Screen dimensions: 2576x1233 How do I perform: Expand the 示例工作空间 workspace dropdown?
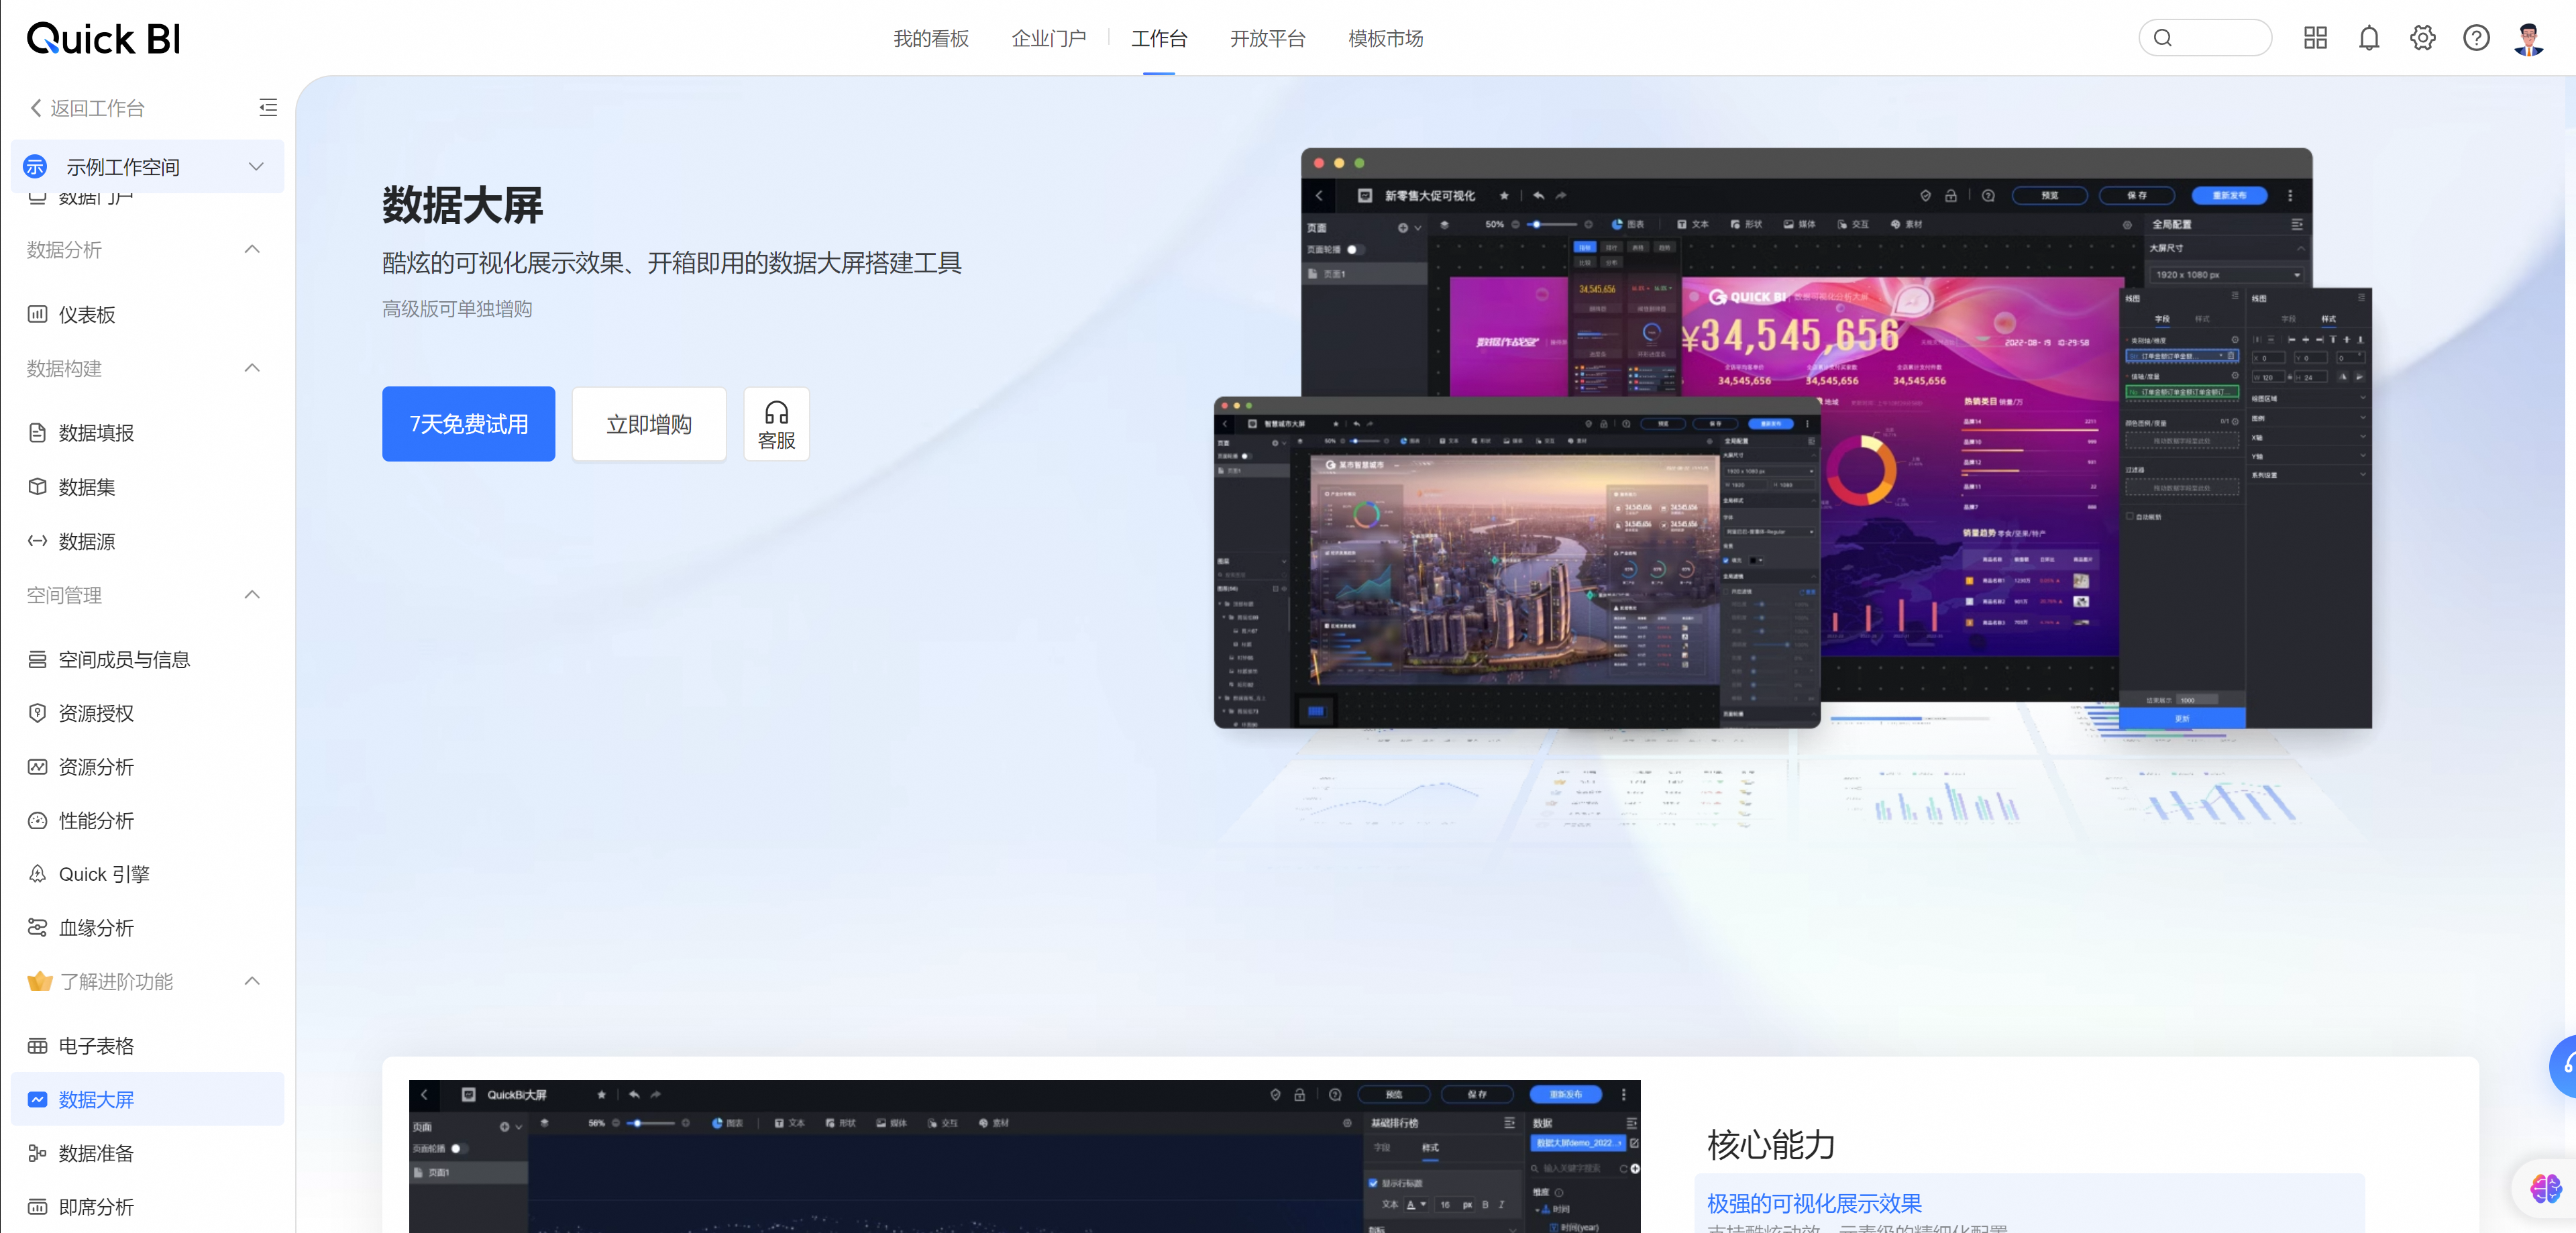coord(256,166)
